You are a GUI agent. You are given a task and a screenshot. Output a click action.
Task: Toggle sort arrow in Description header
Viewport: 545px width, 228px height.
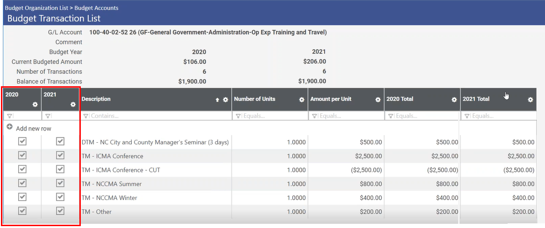(x=217, y=100)
